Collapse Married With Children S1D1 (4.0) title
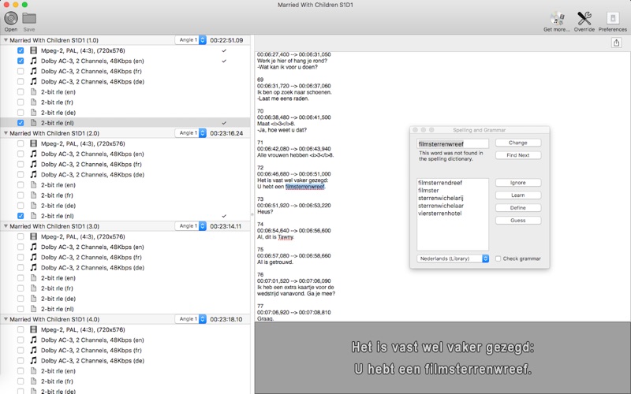 (6, 319)
